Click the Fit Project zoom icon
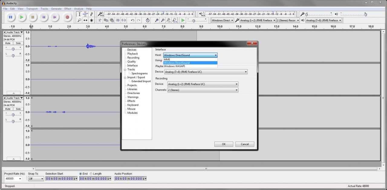 pos(175,20)
